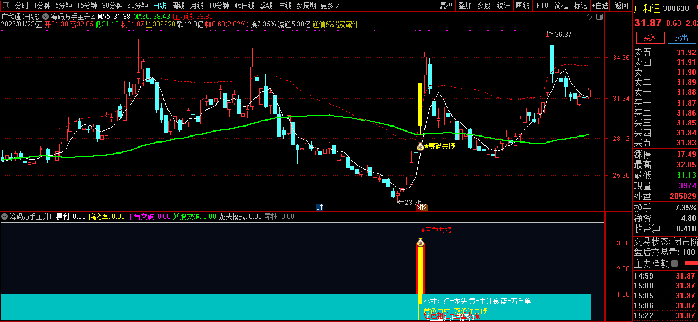Click the red bar icon after 主力净额
698x322 pixels.
[x=690, y=264]
